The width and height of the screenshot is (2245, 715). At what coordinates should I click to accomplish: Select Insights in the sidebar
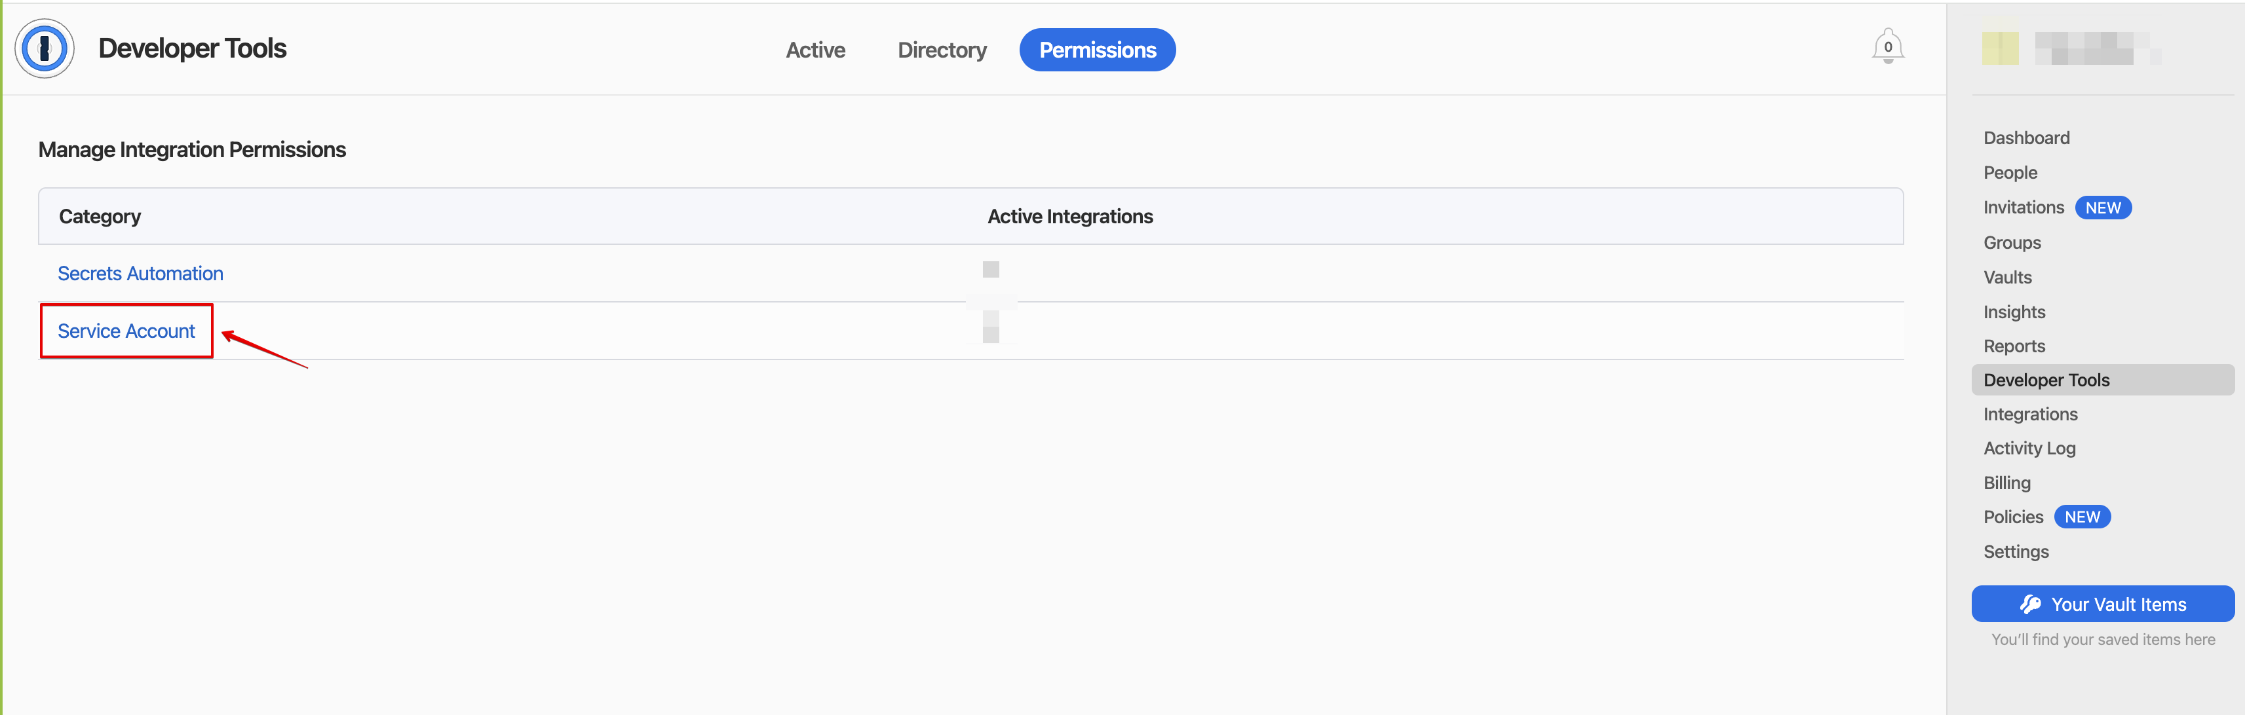[x=2014, y=311]
